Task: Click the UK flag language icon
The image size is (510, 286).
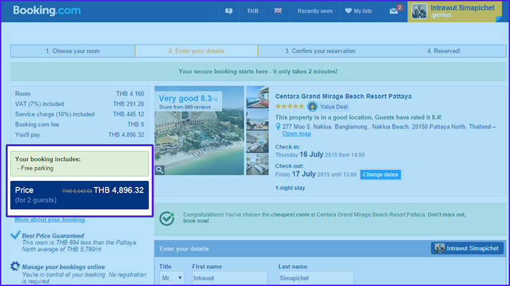Action: [x=278, y=11]
